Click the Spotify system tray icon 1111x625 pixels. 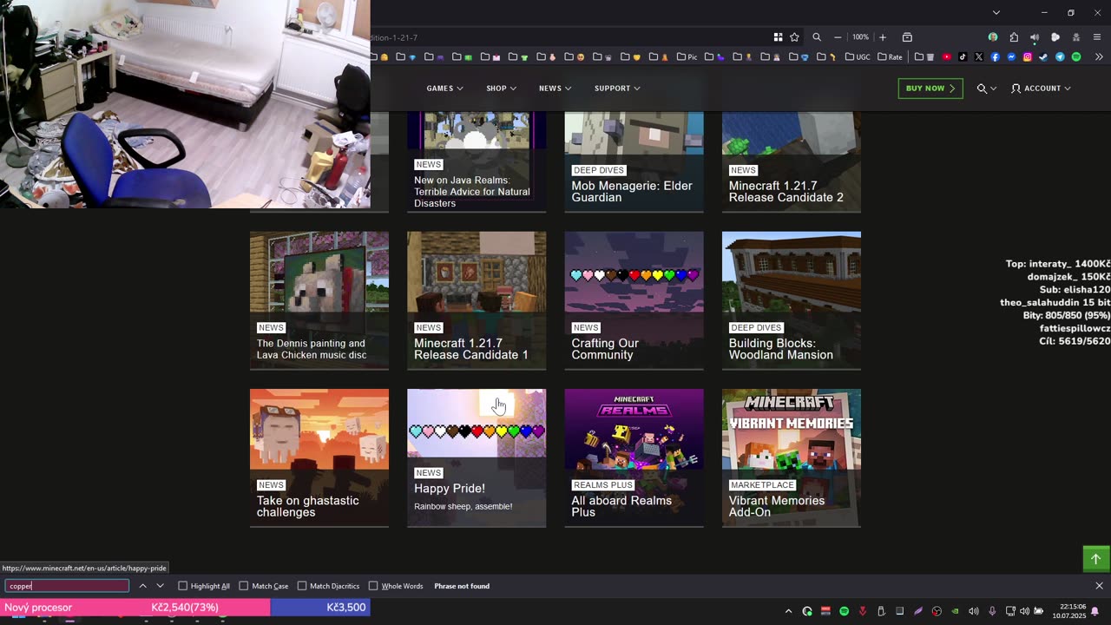(x=844, y=611)
